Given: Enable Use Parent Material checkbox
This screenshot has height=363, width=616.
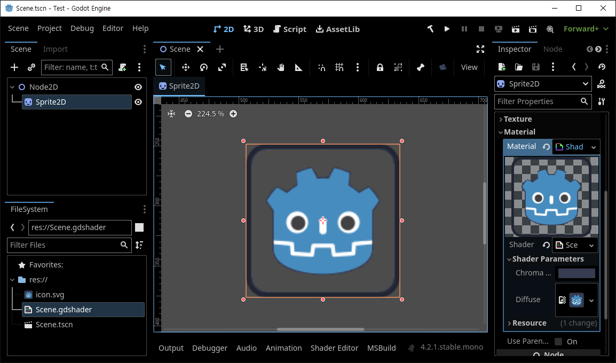Looking at the screenshot, I should [x=558, y=342].
